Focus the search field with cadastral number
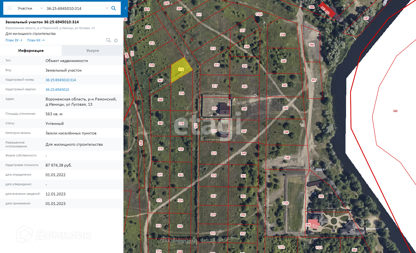 (x=75, y=9)
